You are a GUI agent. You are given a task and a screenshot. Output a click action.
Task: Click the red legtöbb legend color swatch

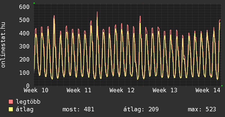click(11, 102)
